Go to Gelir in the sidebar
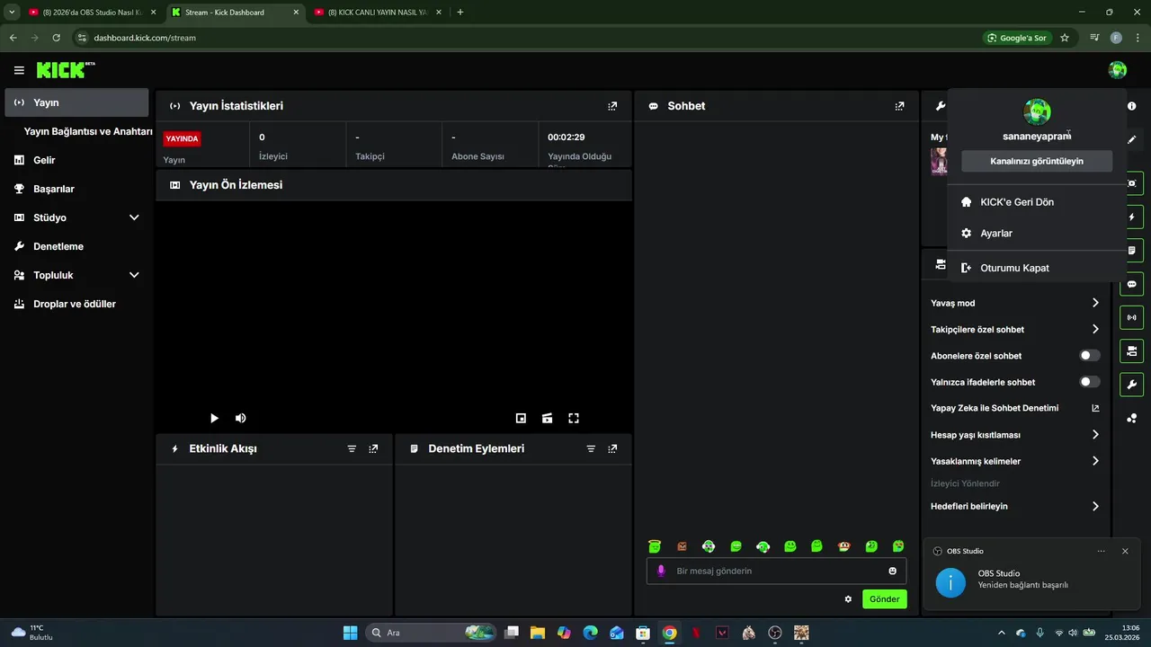The image size is (1151, 647). 76,160
